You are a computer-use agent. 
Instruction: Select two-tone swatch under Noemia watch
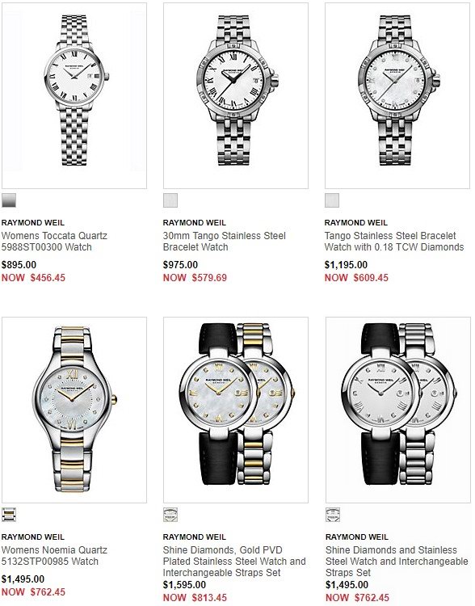pyautogui.click(x=9, y=515)
